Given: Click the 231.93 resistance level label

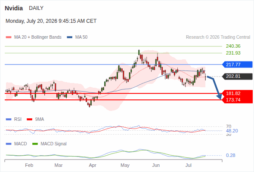Looking at the screenshot, I should [x=233, y=53].
